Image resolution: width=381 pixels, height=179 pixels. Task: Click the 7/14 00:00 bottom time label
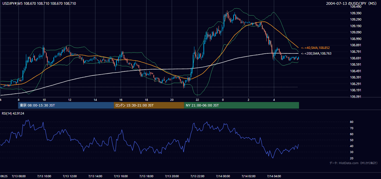(223, 176)
